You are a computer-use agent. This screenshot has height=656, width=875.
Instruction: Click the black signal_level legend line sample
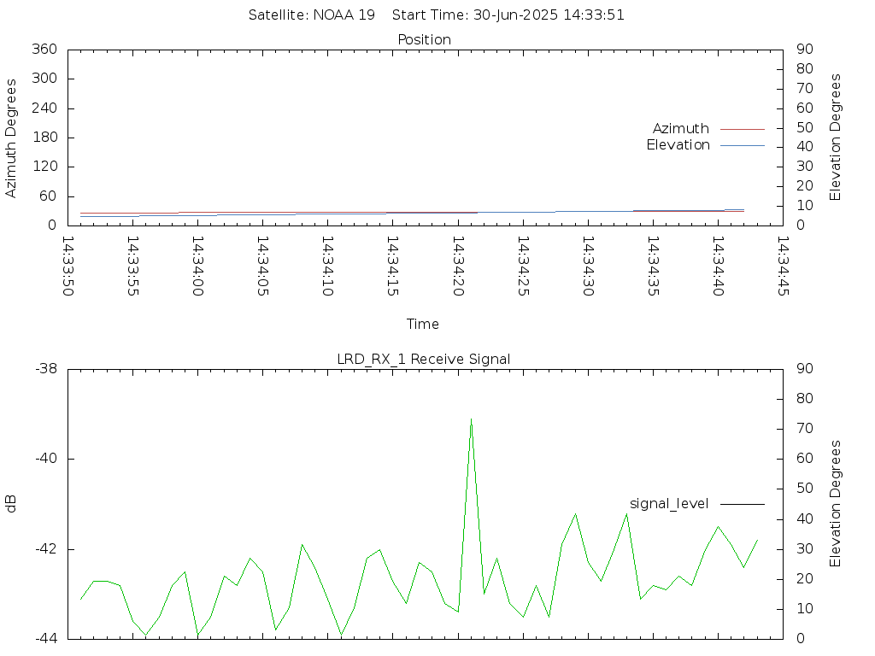click(x=743, y=504)
